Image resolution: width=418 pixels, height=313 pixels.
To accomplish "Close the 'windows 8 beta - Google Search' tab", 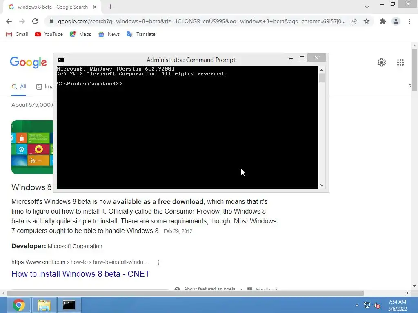I will pyautogui.click(x=95, y=7).
